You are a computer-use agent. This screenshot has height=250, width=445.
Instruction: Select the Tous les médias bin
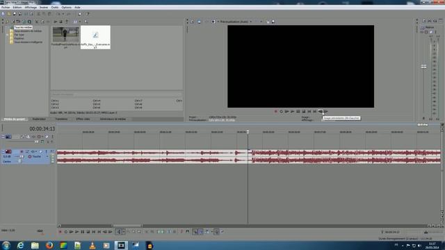click(x=23, y=28)
